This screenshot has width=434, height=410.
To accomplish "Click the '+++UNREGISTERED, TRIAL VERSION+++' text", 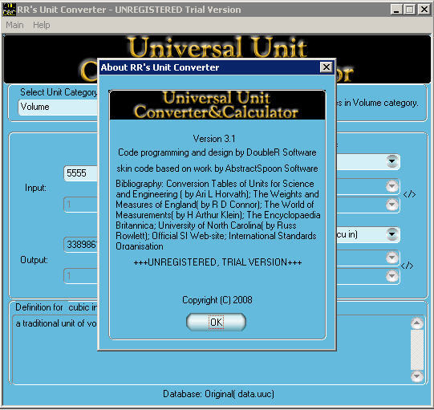I will point(217,262).
